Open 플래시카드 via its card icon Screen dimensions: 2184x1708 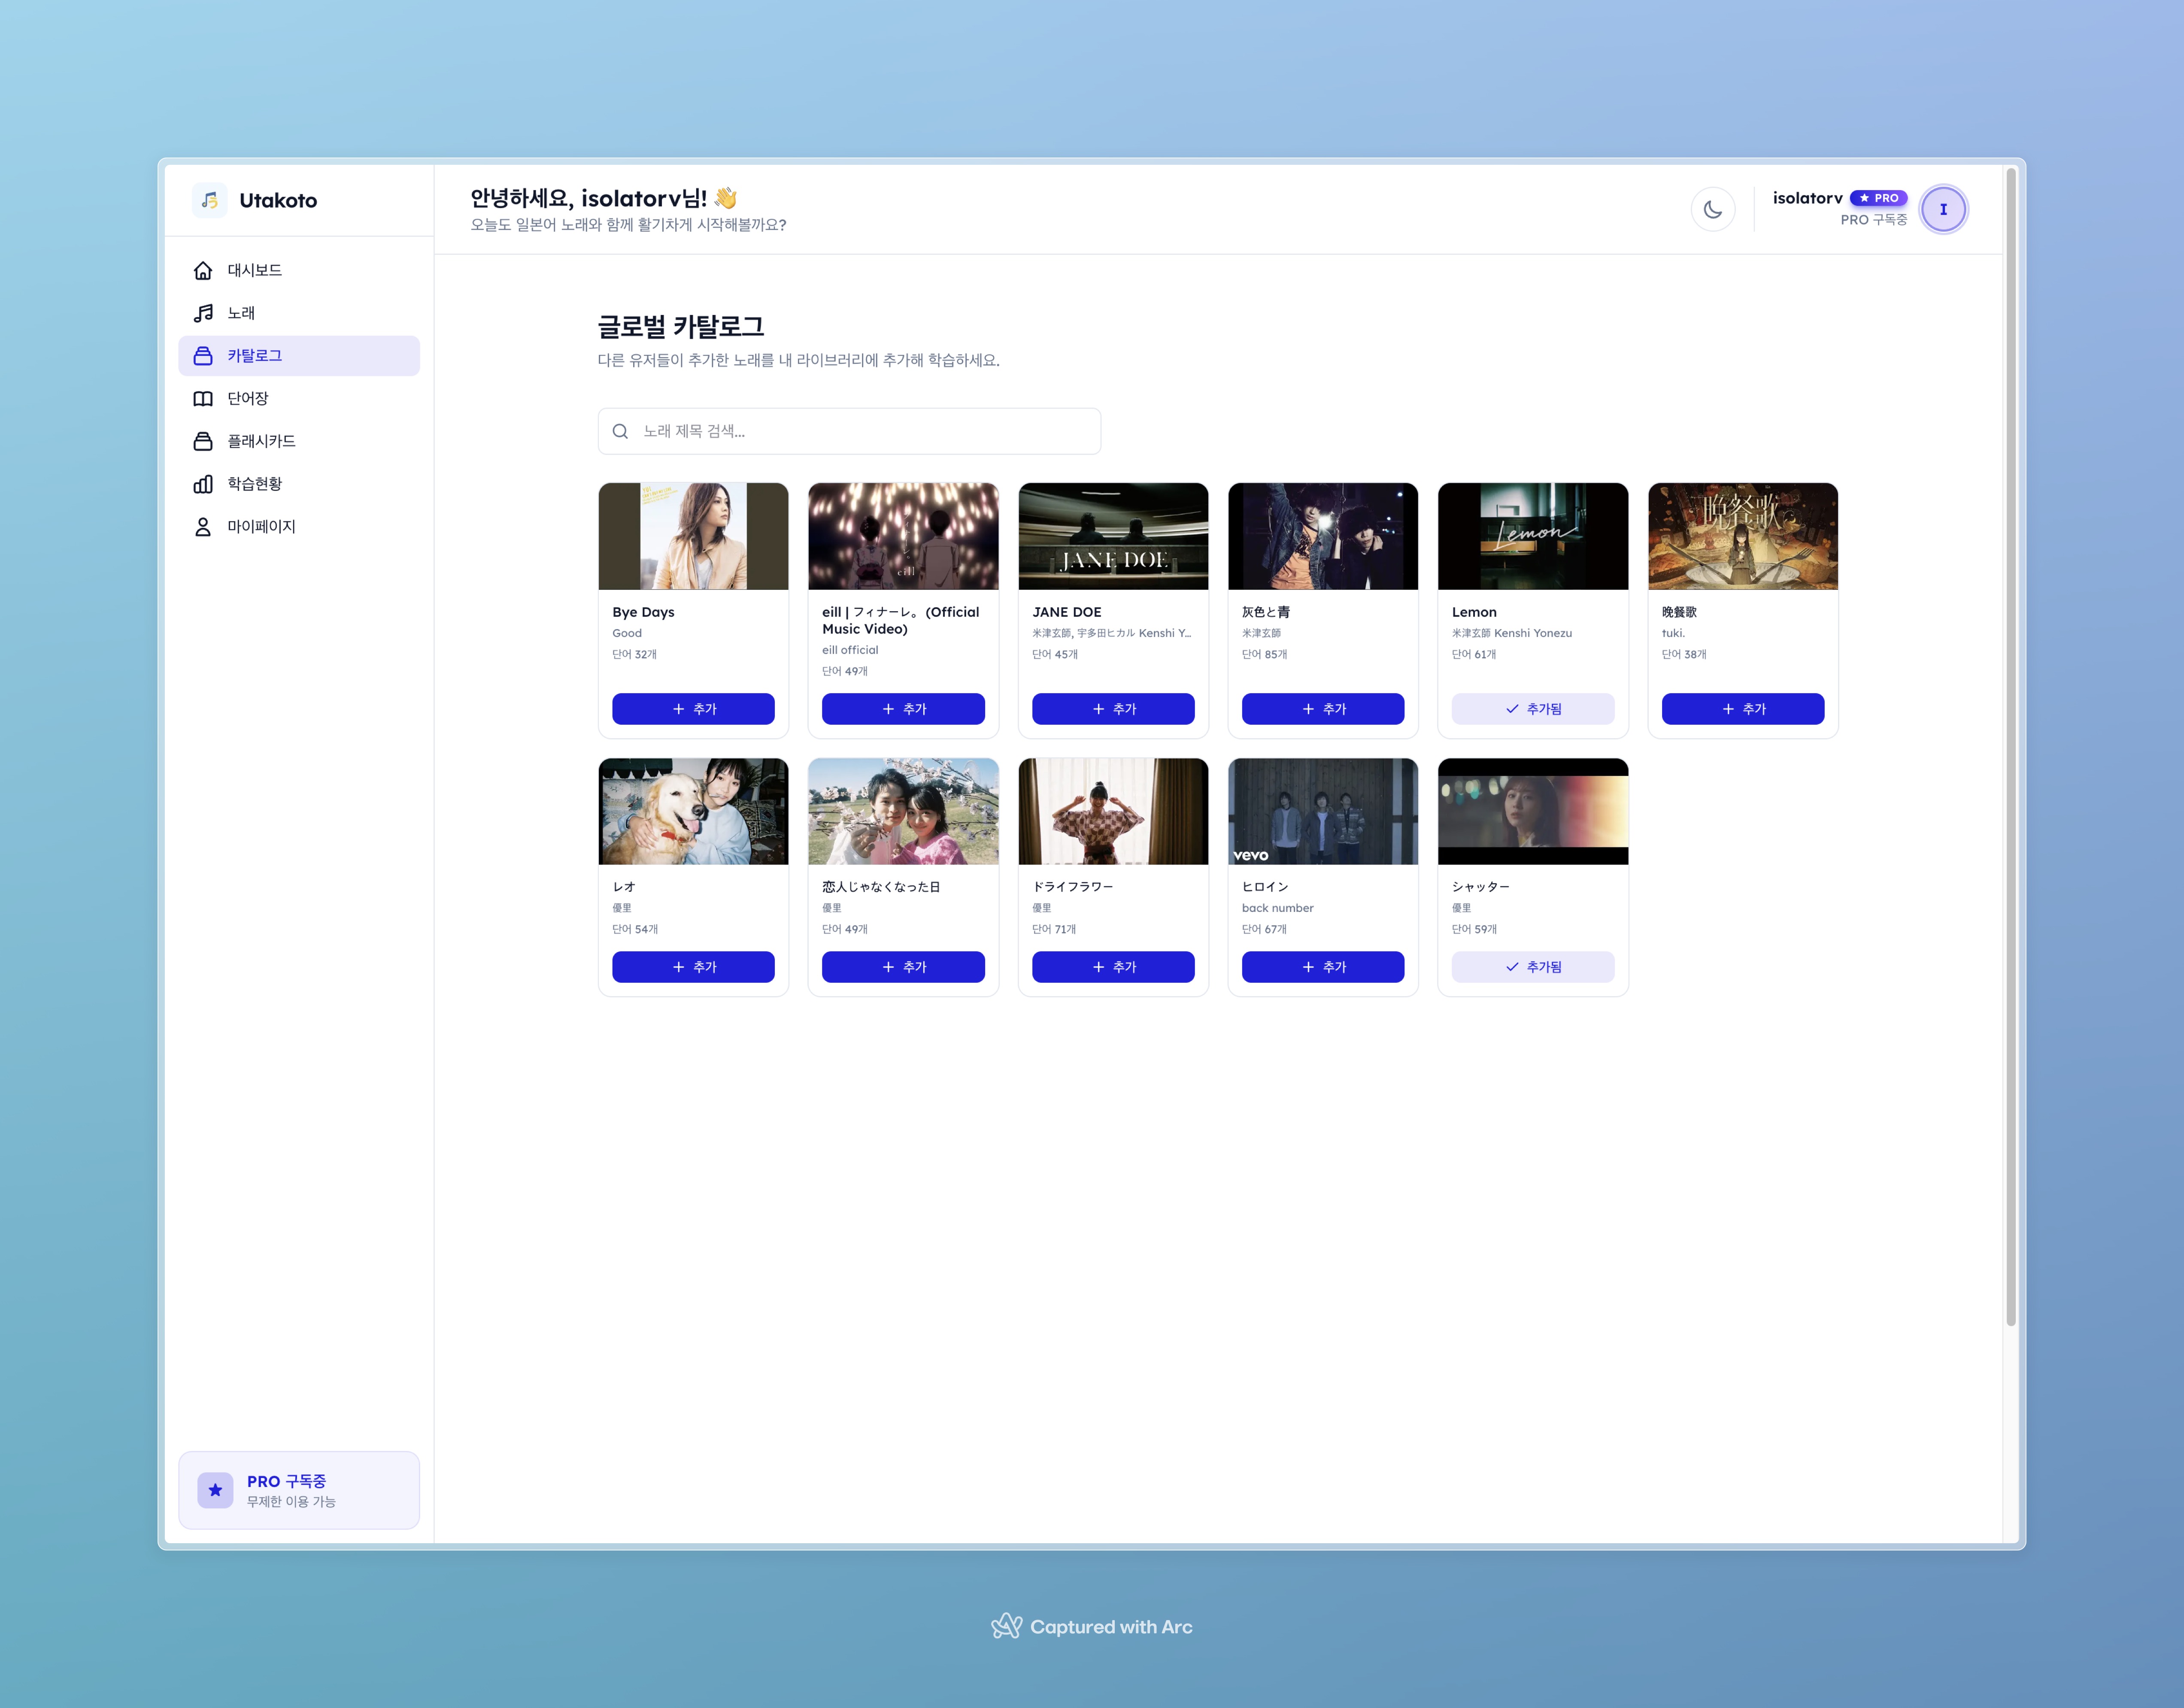(x=203, y=441)
